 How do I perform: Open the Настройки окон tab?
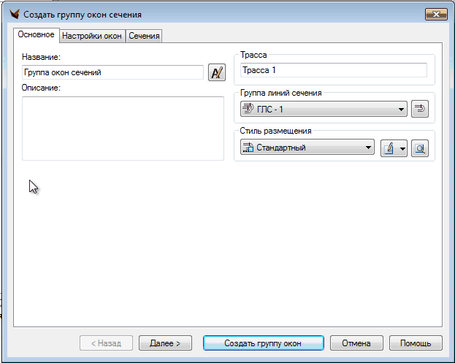91,36
